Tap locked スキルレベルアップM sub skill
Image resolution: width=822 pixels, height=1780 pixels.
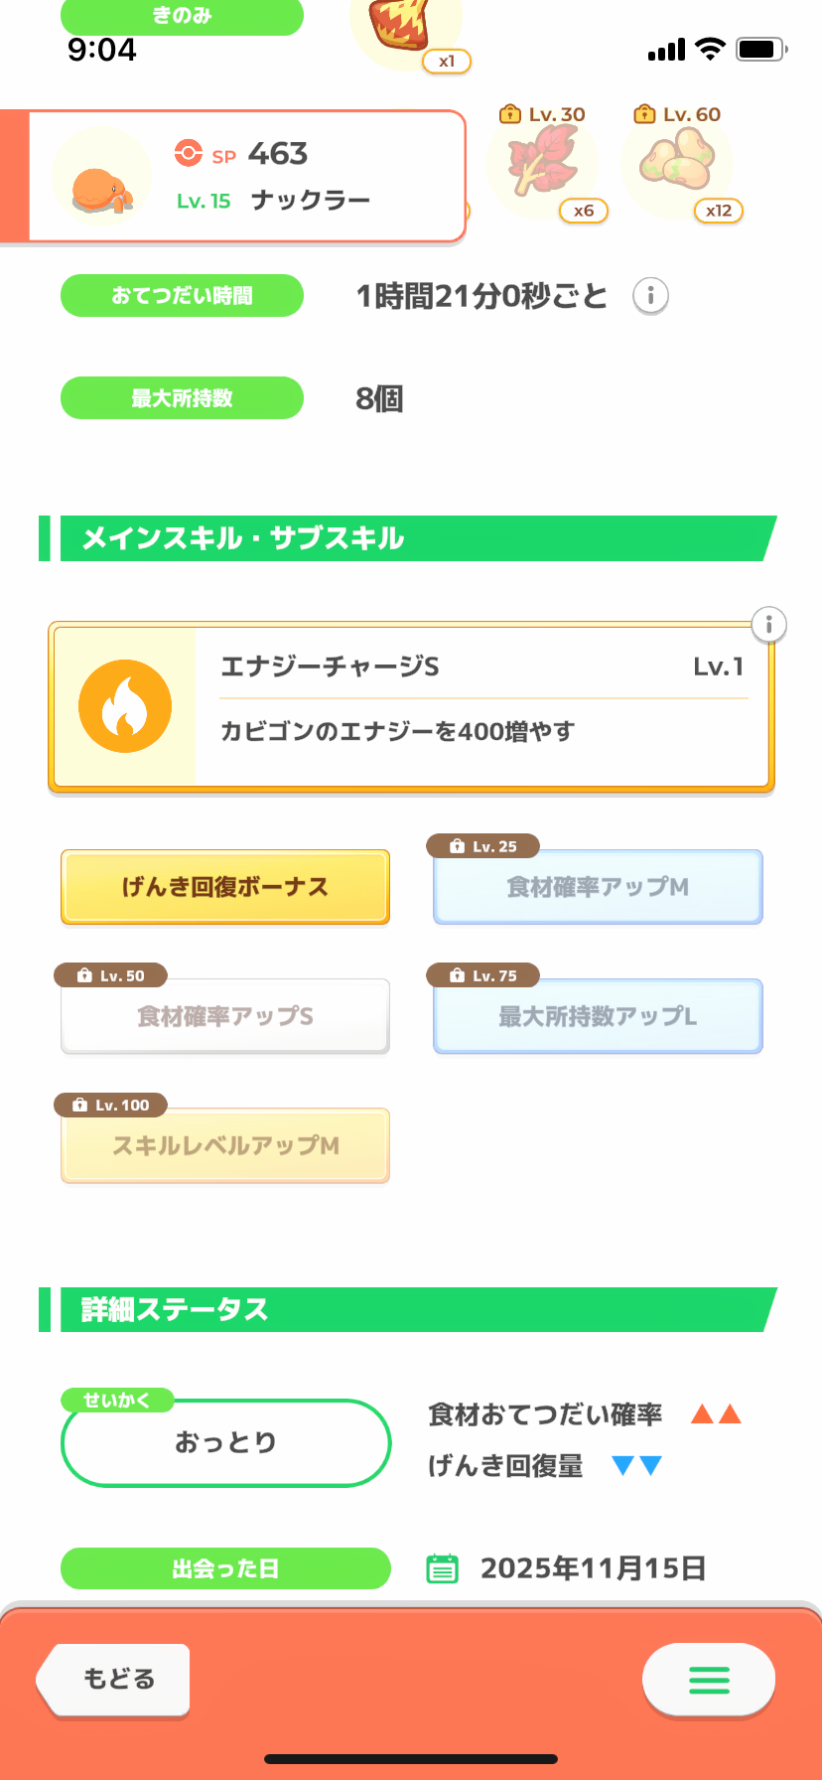point(225,1145)
